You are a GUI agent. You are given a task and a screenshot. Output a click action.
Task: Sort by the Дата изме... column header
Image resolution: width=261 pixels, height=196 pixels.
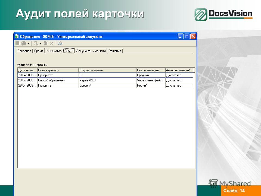click(x=27, y=70)
